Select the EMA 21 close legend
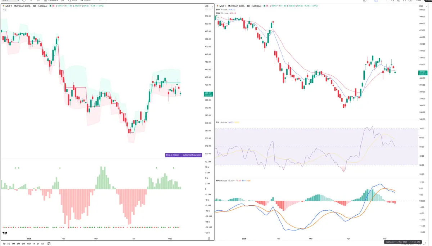This screenshot has height=246, width=432. 222,13
